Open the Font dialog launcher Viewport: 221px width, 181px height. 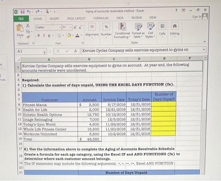(x=83, y=43)
